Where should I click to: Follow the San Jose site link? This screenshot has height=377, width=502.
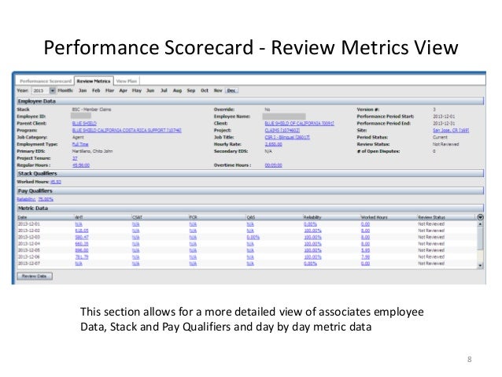tap(451, 131)
